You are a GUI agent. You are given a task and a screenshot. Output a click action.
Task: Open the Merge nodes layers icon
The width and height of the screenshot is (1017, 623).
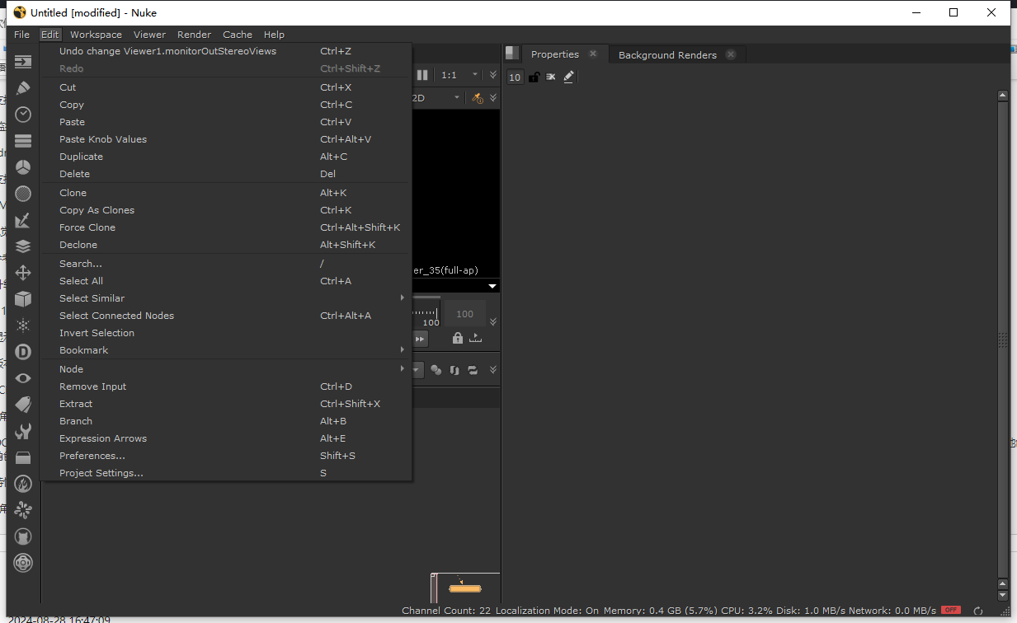(23, 246)
